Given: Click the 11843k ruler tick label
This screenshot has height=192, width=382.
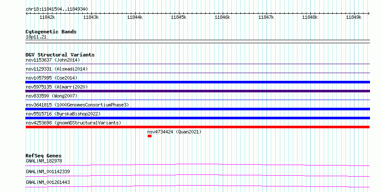Looking at the screenshot, I should pyautogui.click(x=91, y=17).
